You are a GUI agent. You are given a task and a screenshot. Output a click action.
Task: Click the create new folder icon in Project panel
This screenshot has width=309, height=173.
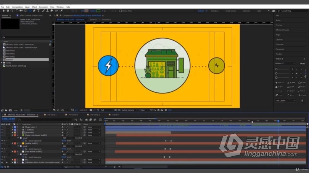[6, 110]
